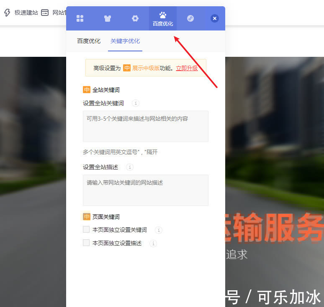Screen dimensions: 324x307
Task: Click the 可乐加冰 text on the page
Action: (x=289, y=297)
